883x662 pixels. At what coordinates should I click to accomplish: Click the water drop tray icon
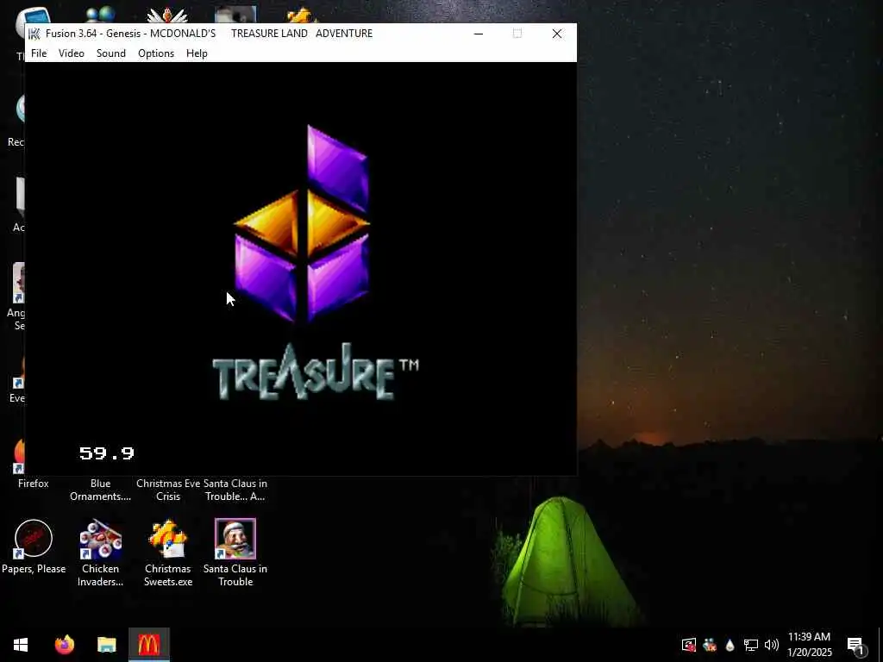[730, 645]
